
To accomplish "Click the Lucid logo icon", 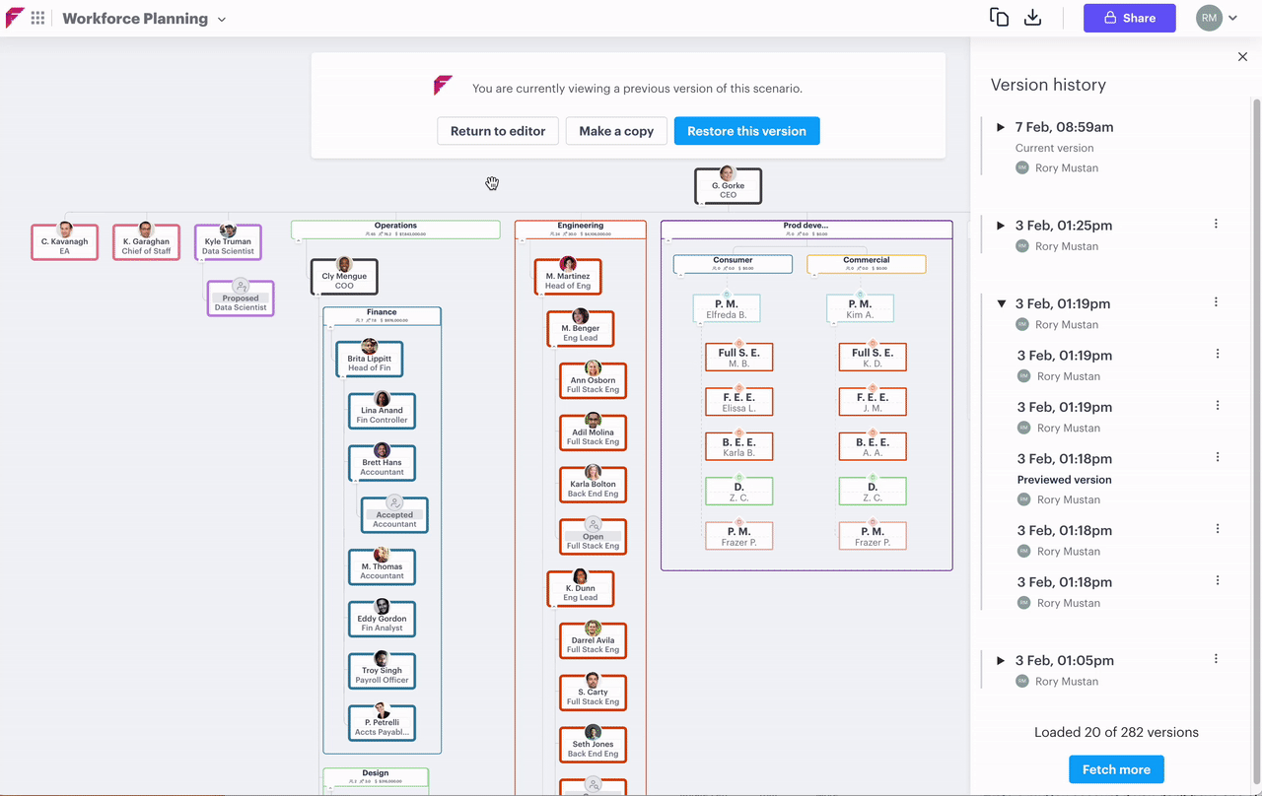I will 15,18.
